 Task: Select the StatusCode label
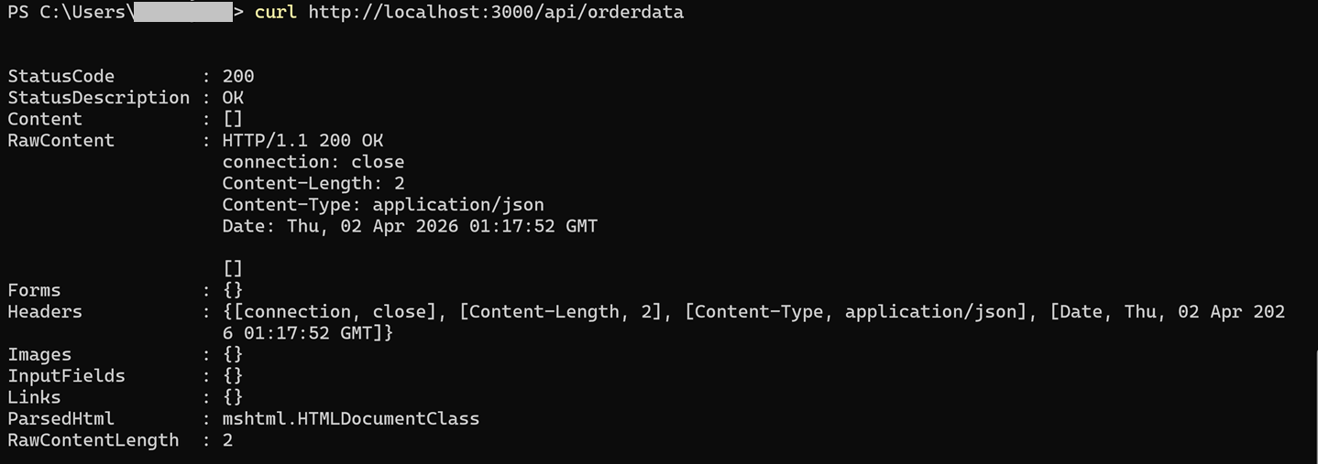click(60, 76)
